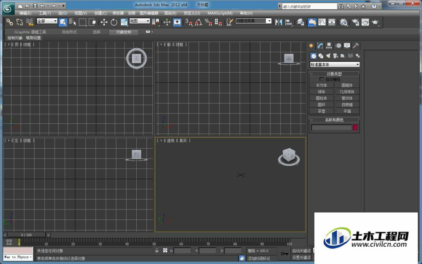The width and height of the screenshot is (422, 264).
Task: Toggle the 3D Snaps button
Action: pos(189,22)
